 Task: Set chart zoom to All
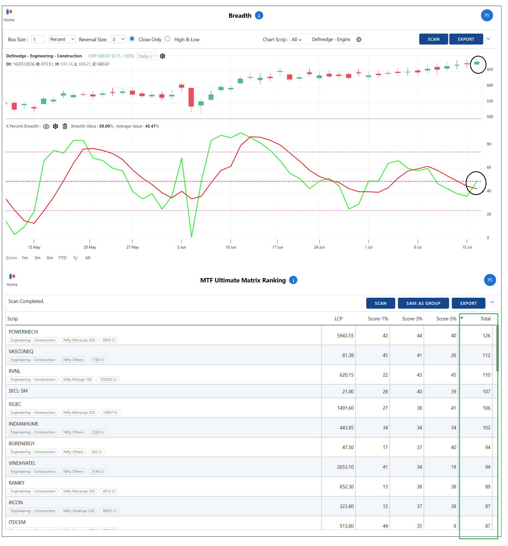(x=88, y=258)
